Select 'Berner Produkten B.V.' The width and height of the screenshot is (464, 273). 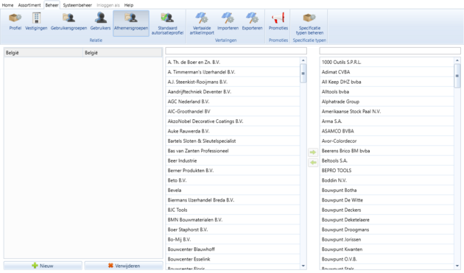[233, 171]
